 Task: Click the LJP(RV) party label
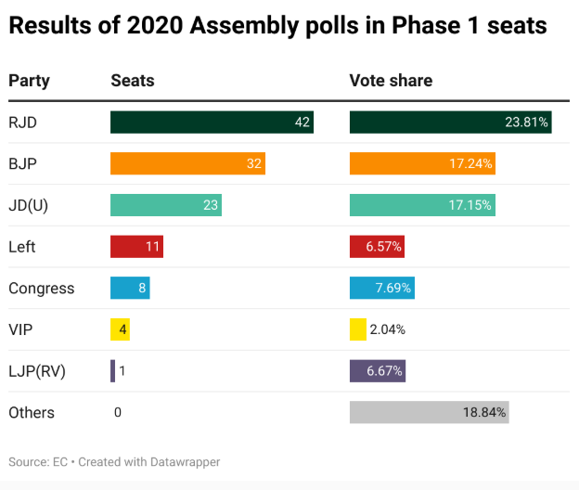pos(37,371)
